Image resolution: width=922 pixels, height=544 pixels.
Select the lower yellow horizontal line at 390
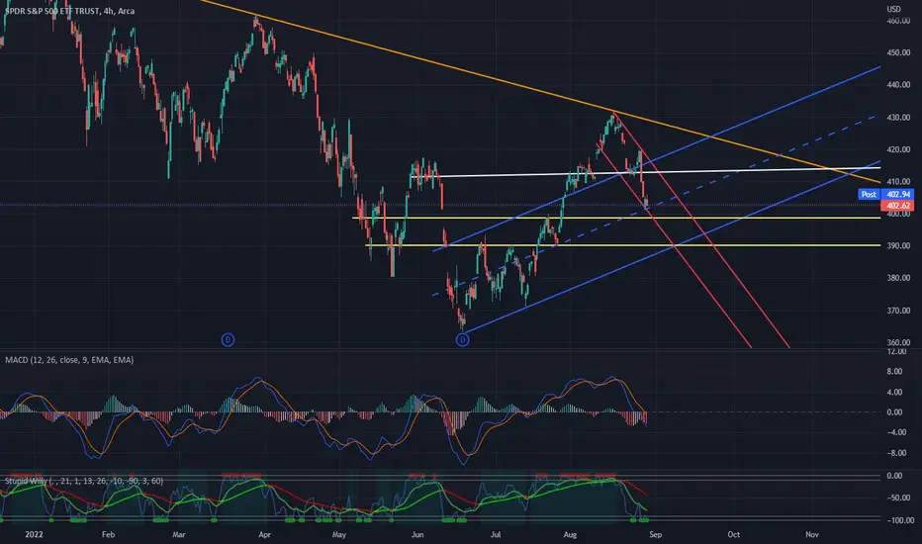[x=622, y=245]
